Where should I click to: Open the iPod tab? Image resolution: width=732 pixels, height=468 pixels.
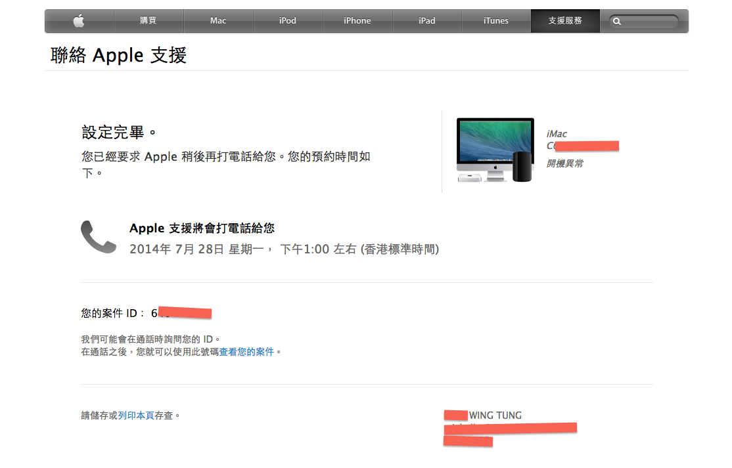[288, 20]
